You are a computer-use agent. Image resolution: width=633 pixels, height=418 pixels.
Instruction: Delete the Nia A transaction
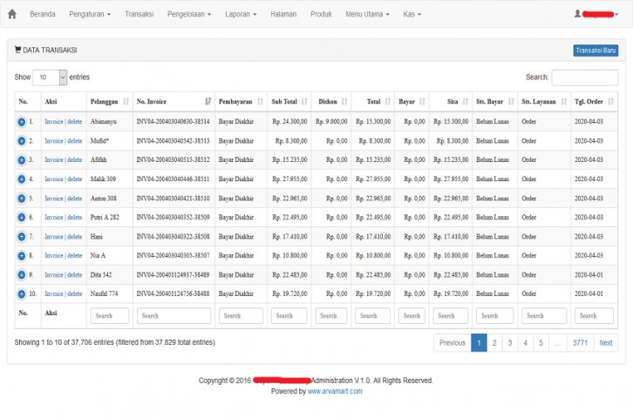[75, 255]
